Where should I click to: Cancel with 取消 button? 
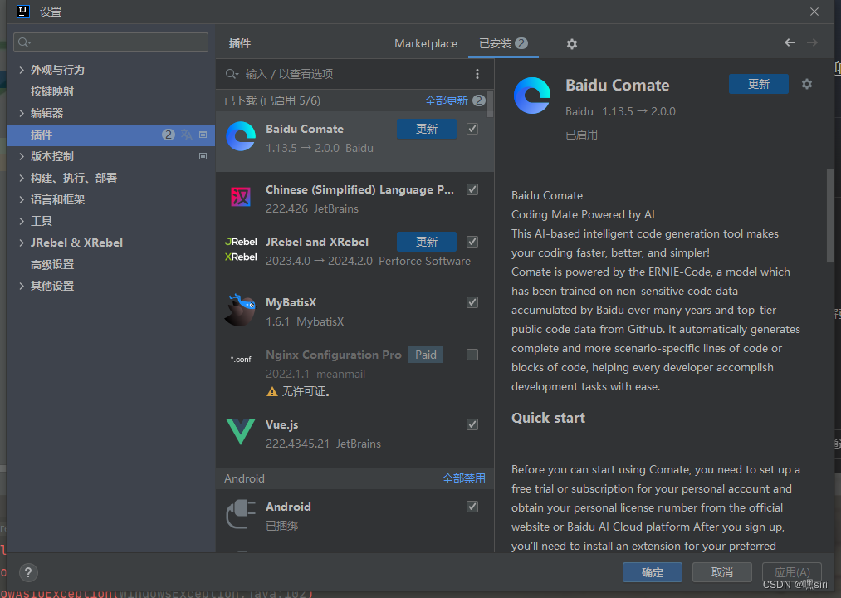point(722,572)
